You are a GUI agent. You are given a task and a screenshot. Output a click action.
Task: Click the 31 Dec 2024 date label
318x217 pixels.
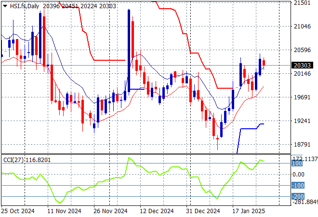(203, 211)
